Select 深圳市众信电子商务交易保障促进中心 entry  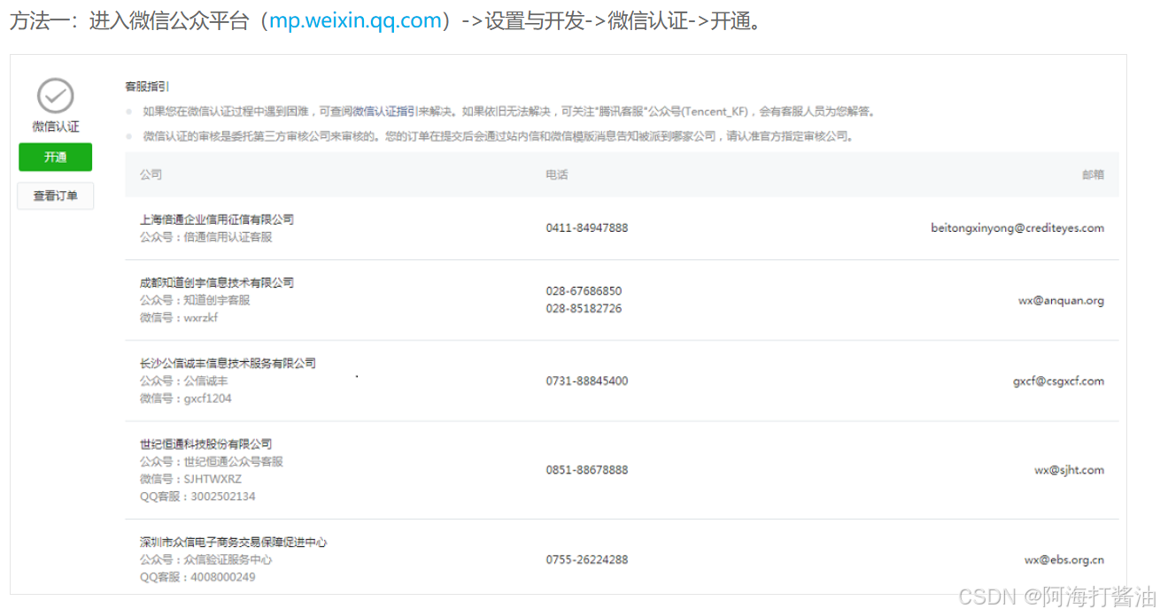click(x=233, y=542)
